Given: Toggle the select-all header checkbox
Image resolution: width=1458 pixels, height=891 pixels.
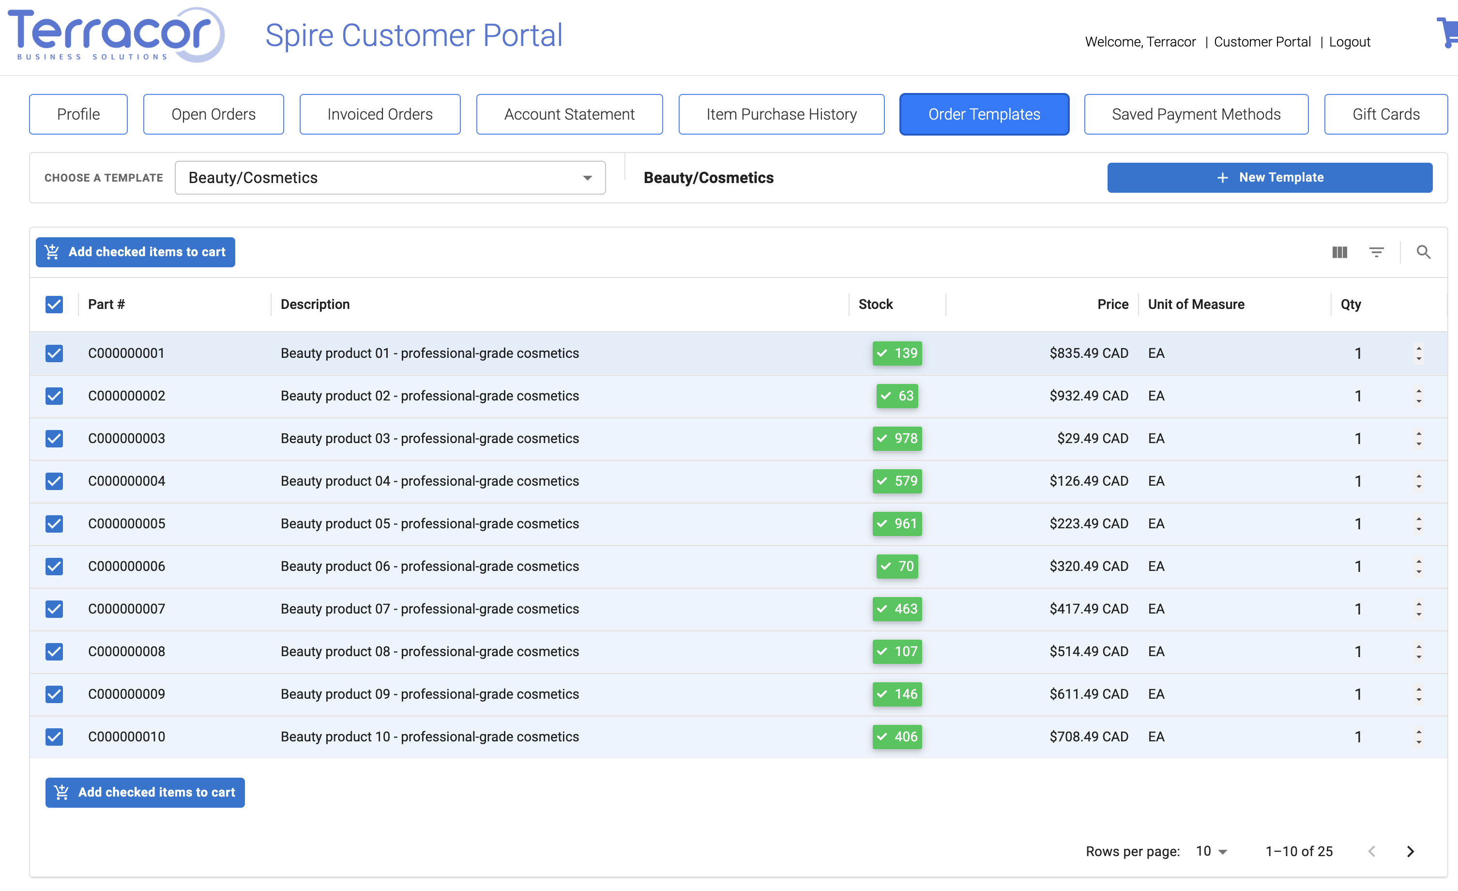Looking at the screenshot, I should tap(54, 304).
